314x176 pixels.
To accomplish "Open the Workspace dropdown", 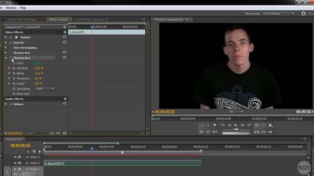I will point(278,13).
